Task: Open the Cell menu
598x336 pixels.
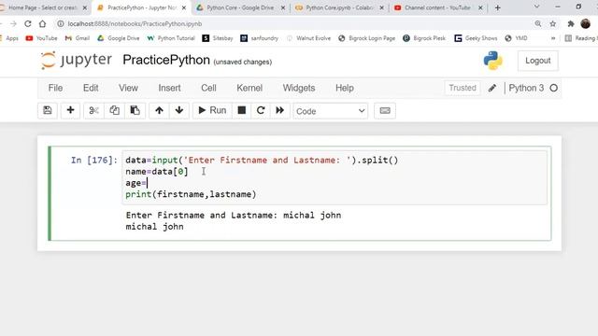Action: (x=208, y=88)
